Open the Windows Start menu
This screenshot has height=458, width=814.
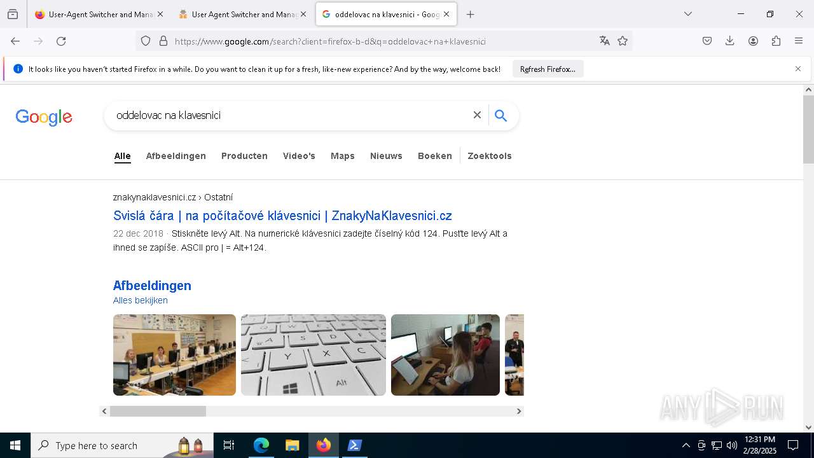pos(15,445)
